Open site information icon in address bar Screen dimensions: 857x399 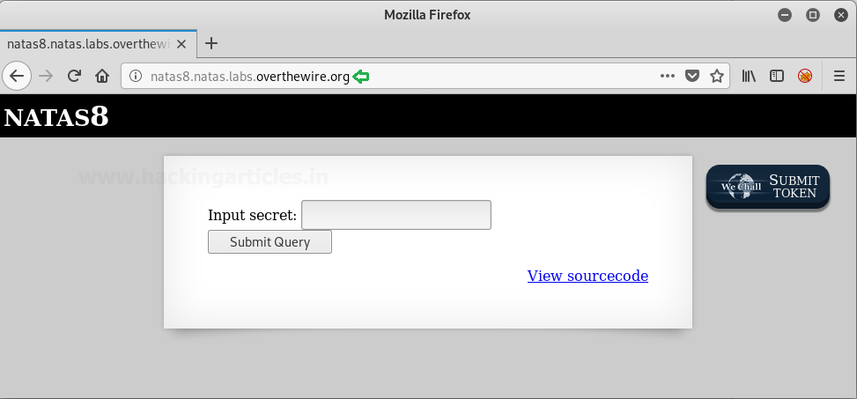pos(136,77)
